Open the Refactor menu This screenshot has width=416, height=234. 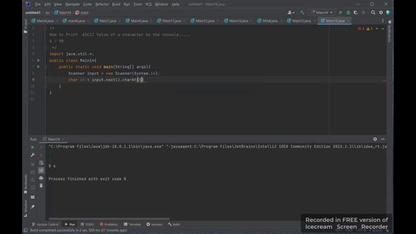tap(102, 5)
